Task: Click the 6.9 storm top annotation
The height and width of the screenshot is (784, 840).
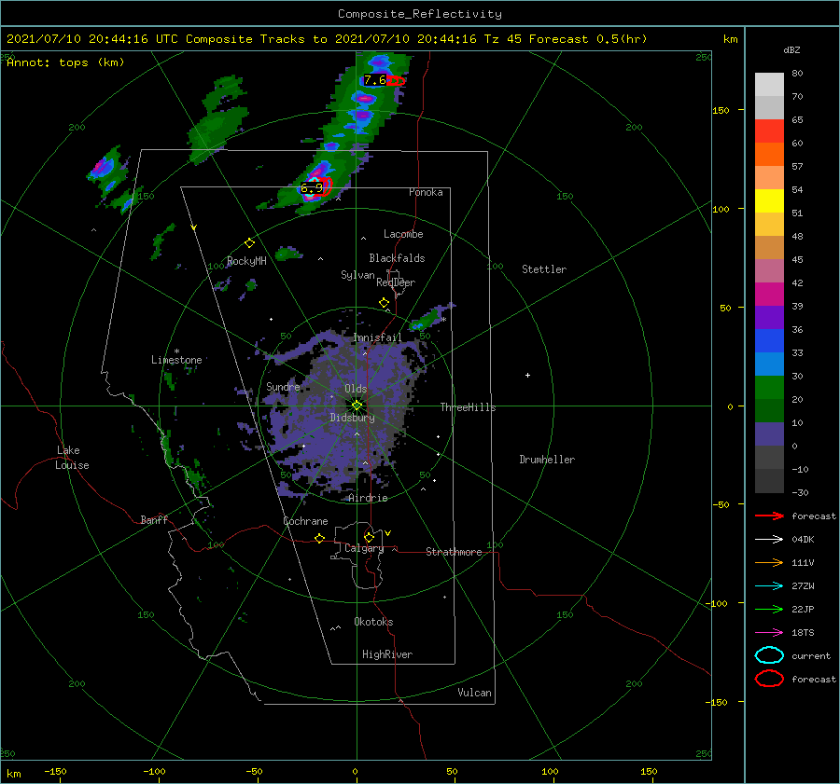Action: click(x=311, y=187)
